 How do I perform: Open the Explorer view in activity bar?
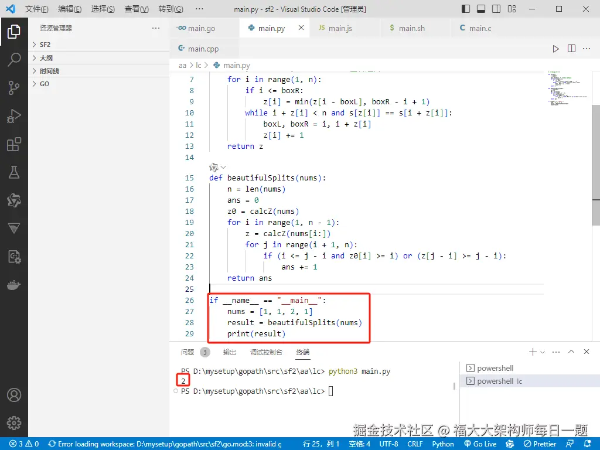(14, 32)
